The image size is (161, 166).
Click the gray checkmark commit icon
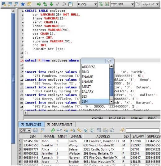coord(58,4)
